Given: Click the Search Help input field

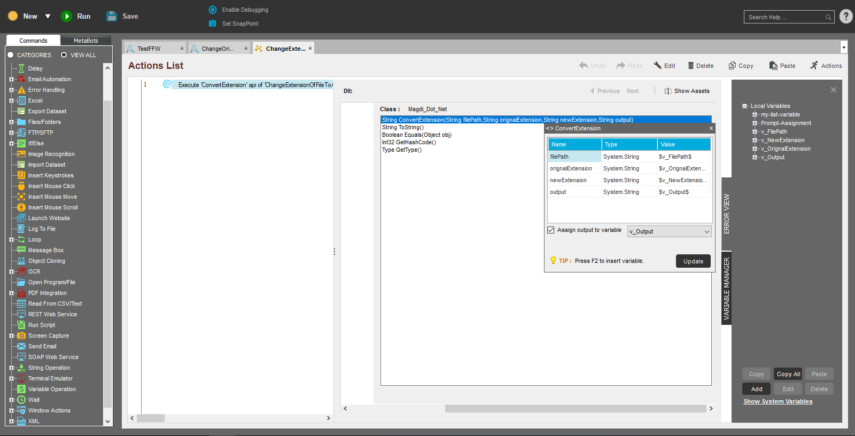Looking at the screenshot, I should [x=784, y=17].
